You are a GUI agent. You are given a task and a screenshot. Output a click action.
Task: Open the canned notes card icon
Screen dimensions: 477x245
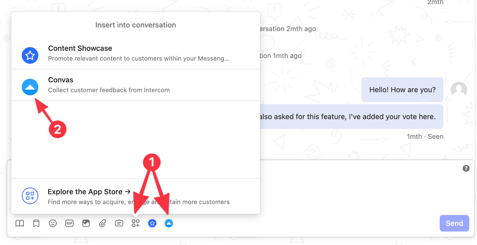119,223
